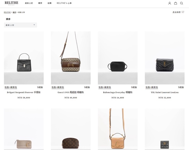Open the Balenciaga Everyday camera bag photo
Image resolution: width=189 pixels, height=150 pixels.
tap(118, 58)
